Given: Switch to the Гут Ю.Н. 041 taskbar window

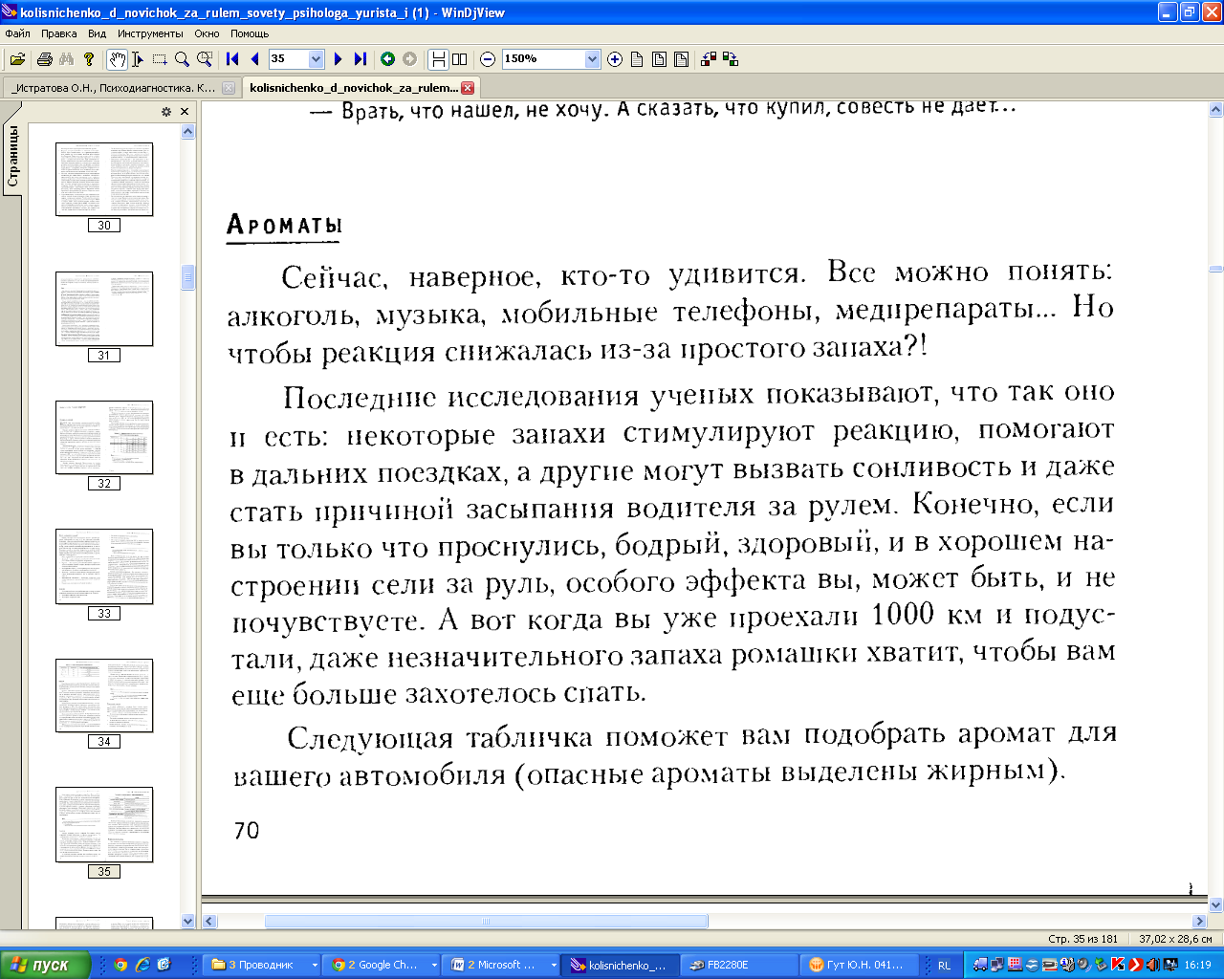Looking at the screenshot, I should (860, 965).
